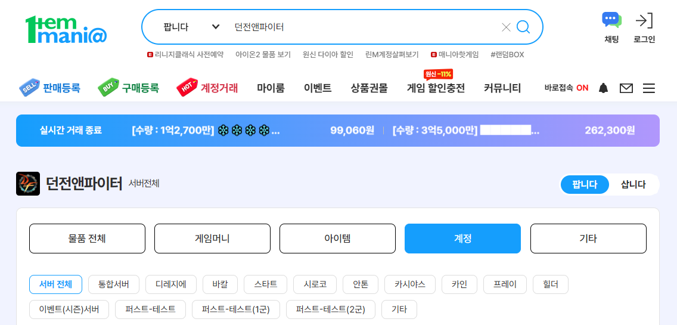Choose 퍼스트-테스트(1군) server filter
This screenshot has height=325, width=677.
click(236, 309)
